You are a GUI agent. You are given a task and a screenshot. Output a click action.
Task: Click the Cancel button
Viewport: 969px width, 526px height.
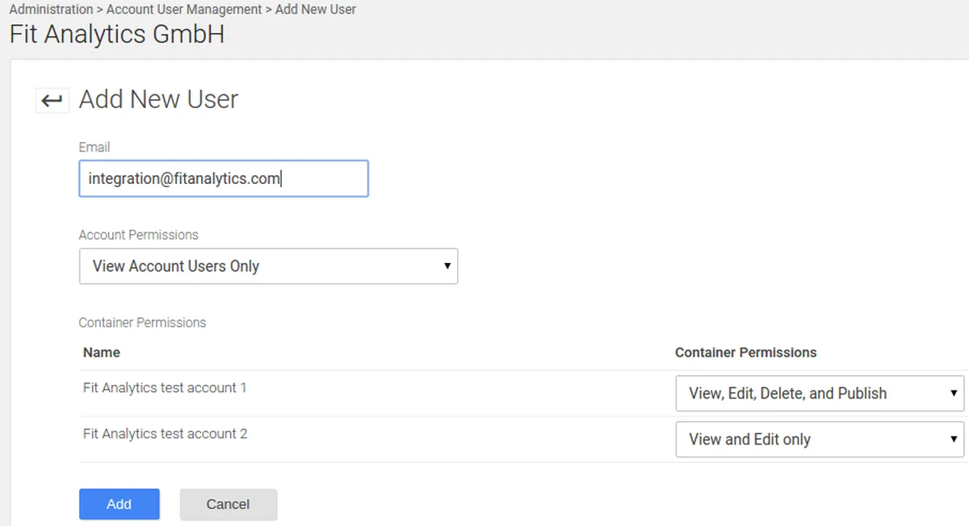tap(228, 504)
